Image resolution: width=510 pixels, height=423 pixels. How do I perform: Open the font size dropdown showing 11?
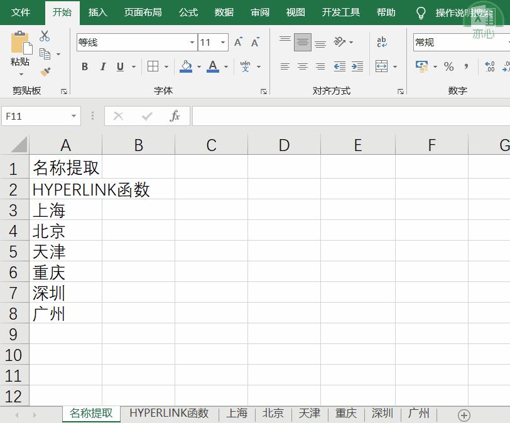coord(222,42)
